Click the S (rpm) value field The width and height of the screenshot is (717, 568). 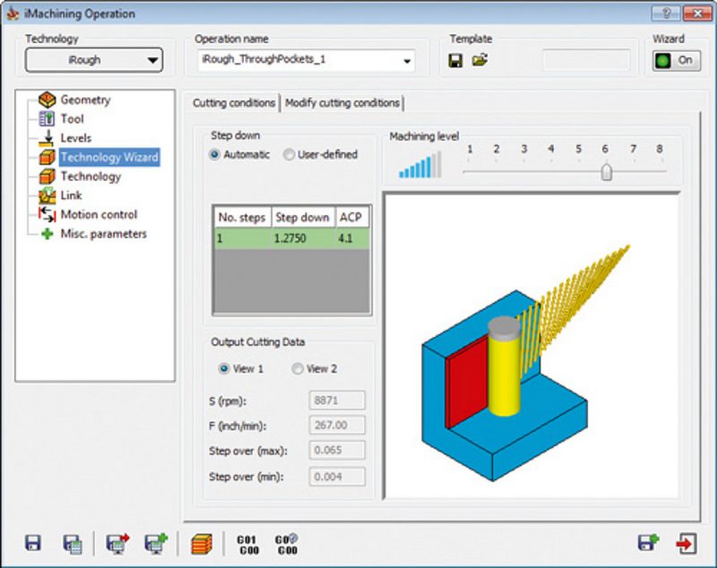click(336, 400)
